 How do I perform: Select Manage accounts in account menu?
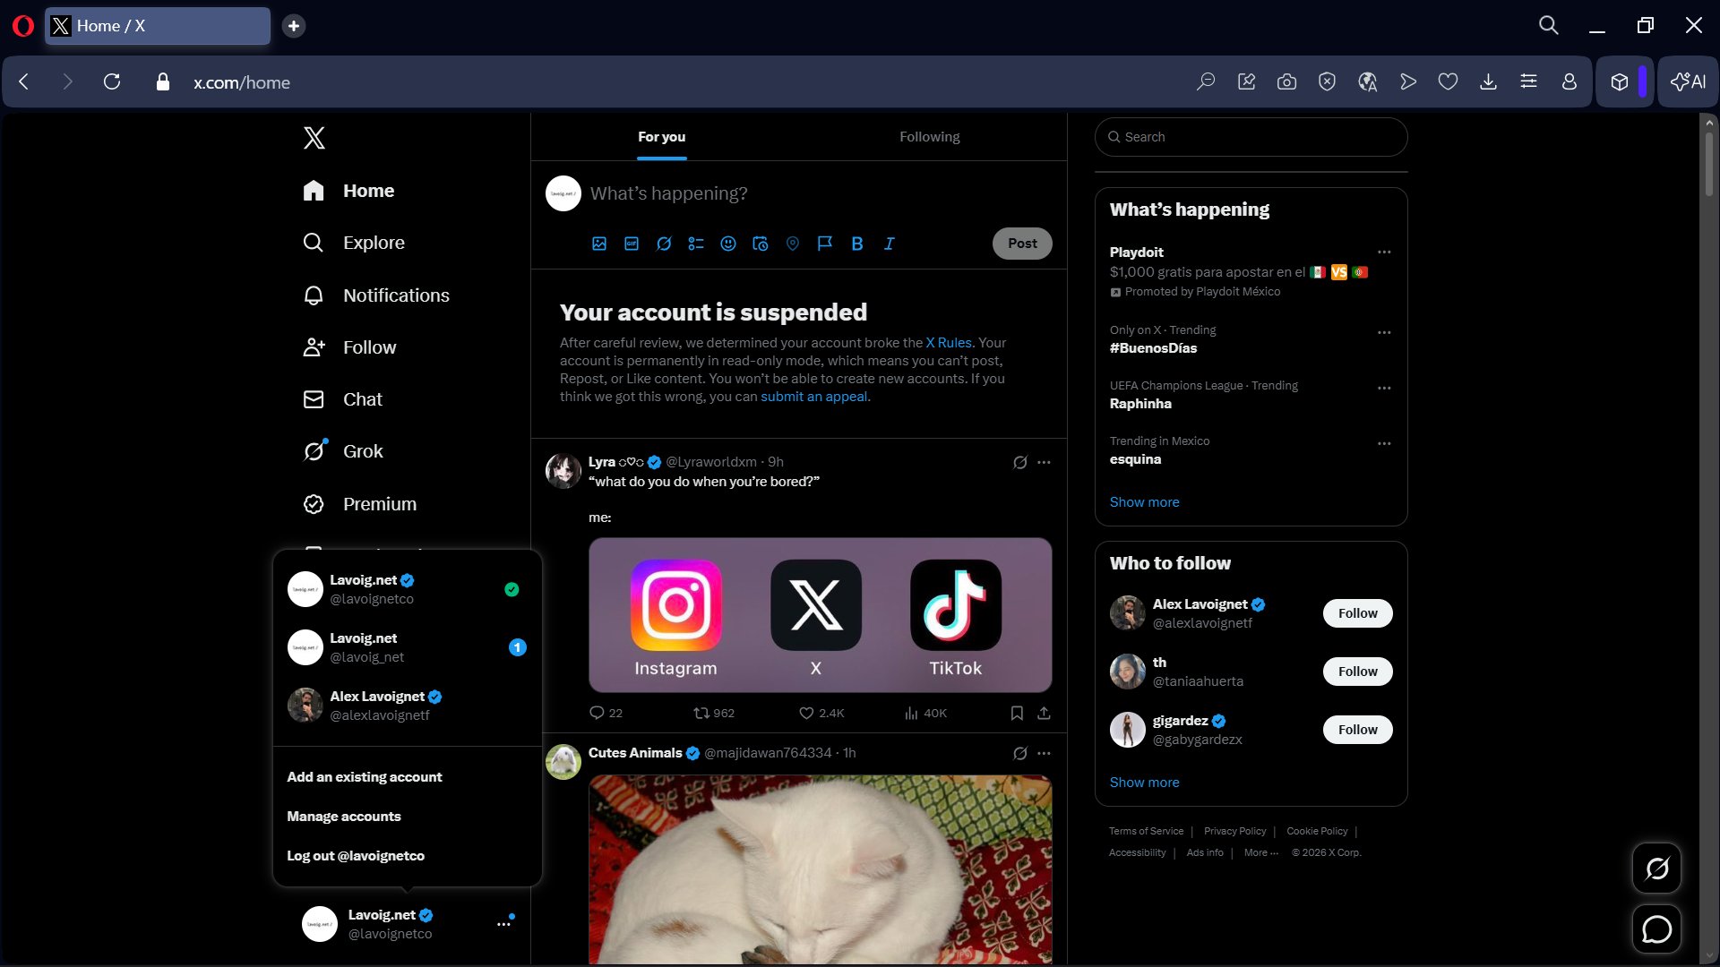tap(344, 817)
